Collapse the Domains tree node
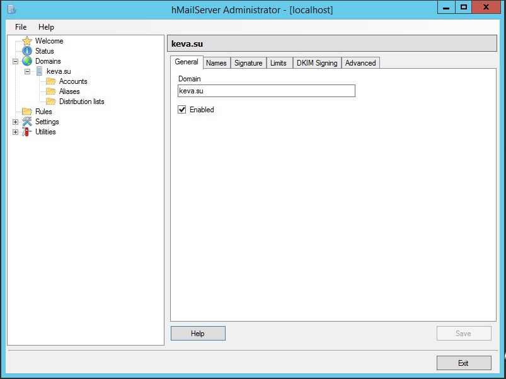 (15, 61)
